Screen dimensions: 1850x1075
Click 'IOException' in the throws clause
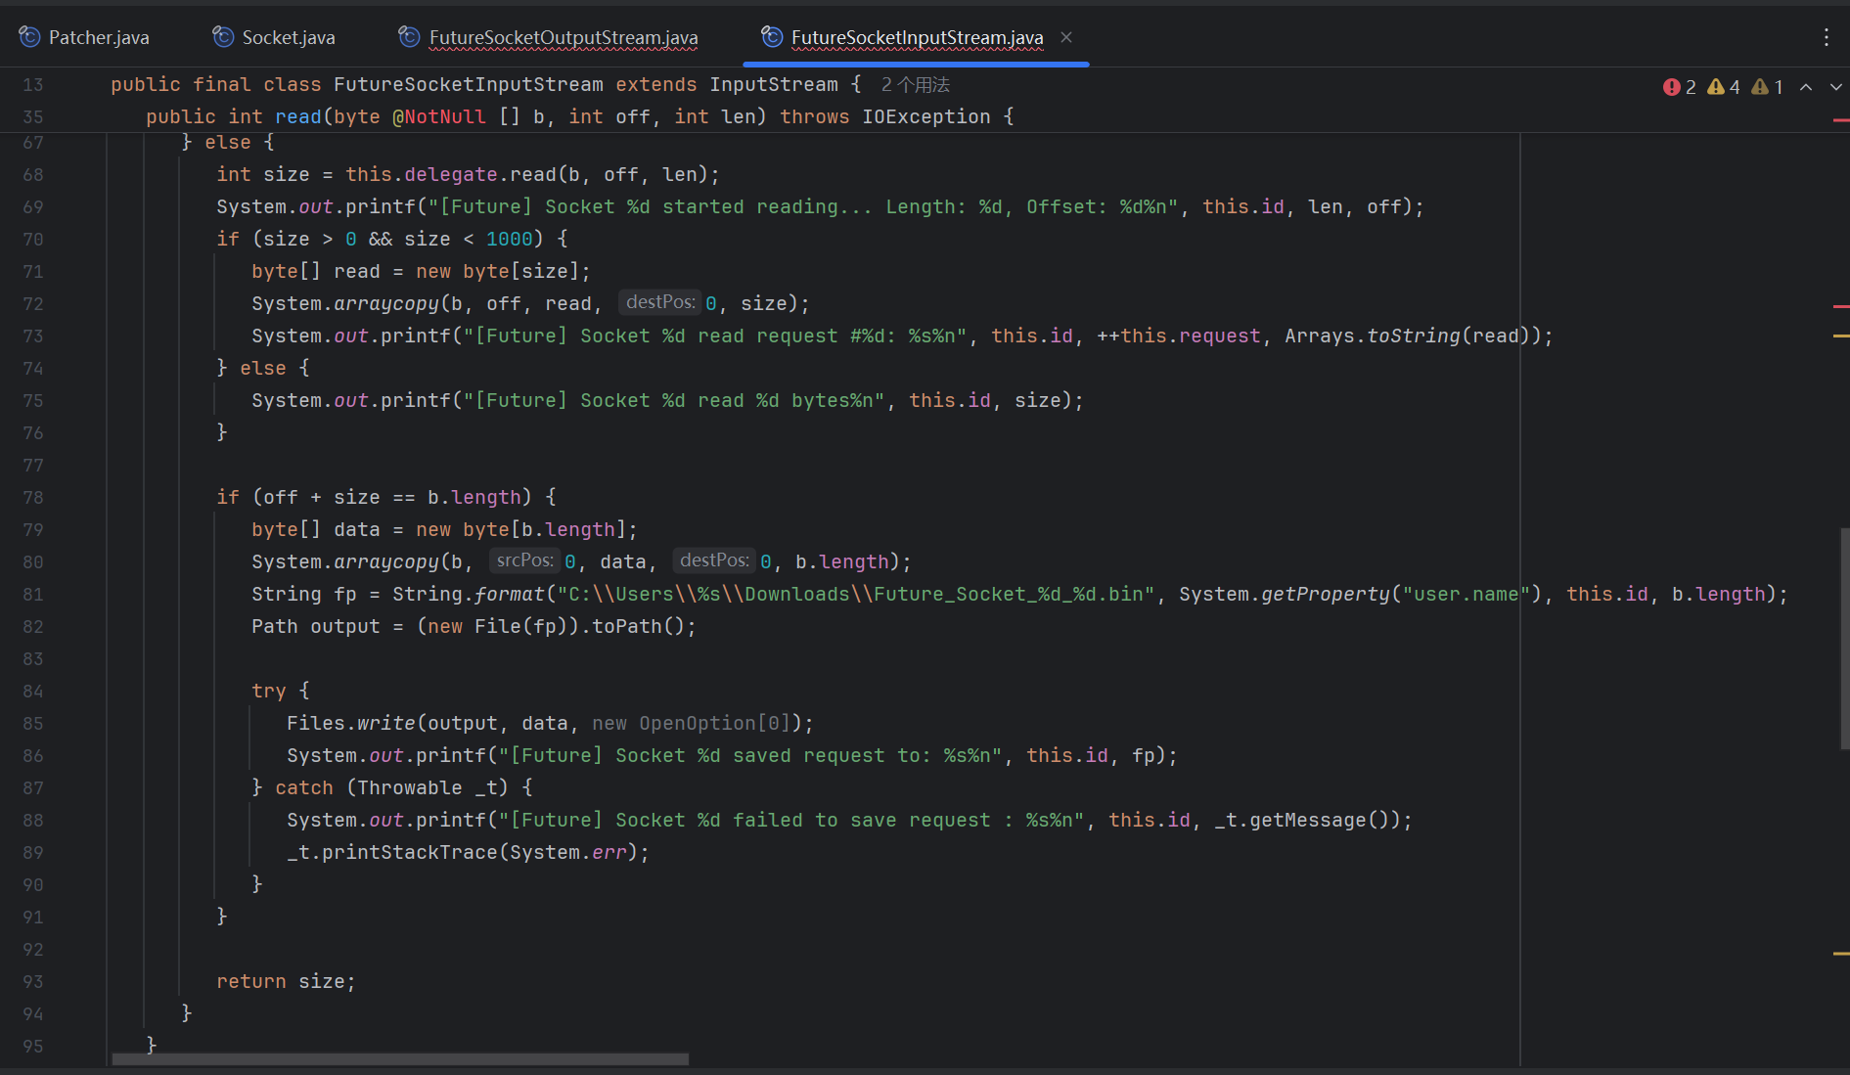926,117
